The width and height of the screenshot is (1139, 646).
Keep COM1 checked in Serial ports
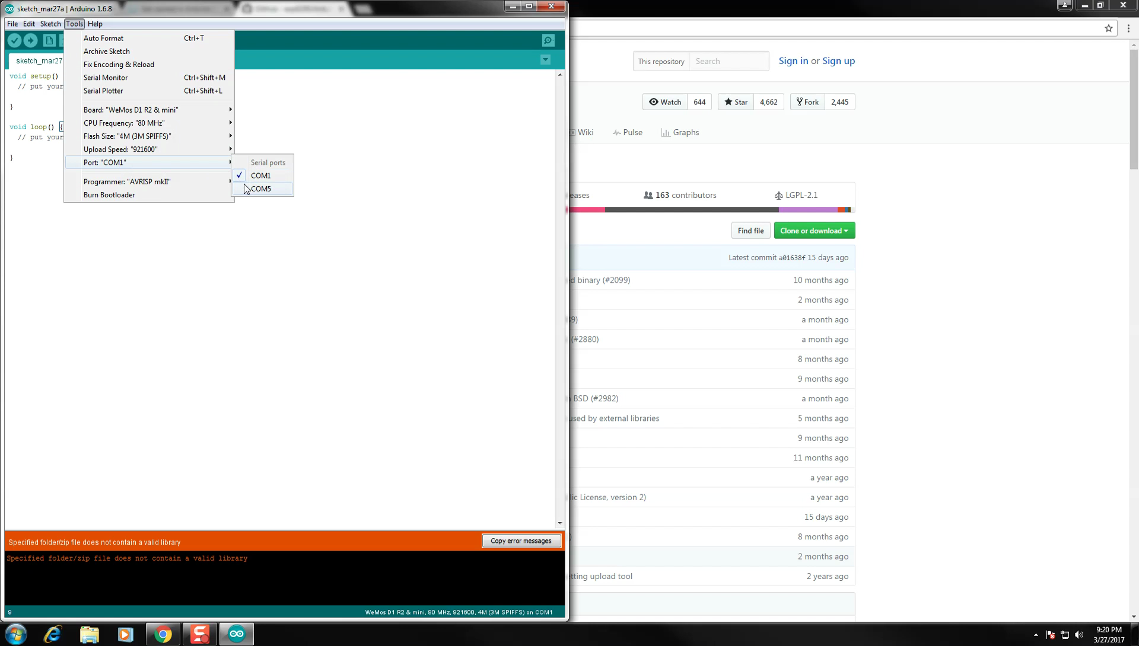pyautogui.click(x=261, y=175)
